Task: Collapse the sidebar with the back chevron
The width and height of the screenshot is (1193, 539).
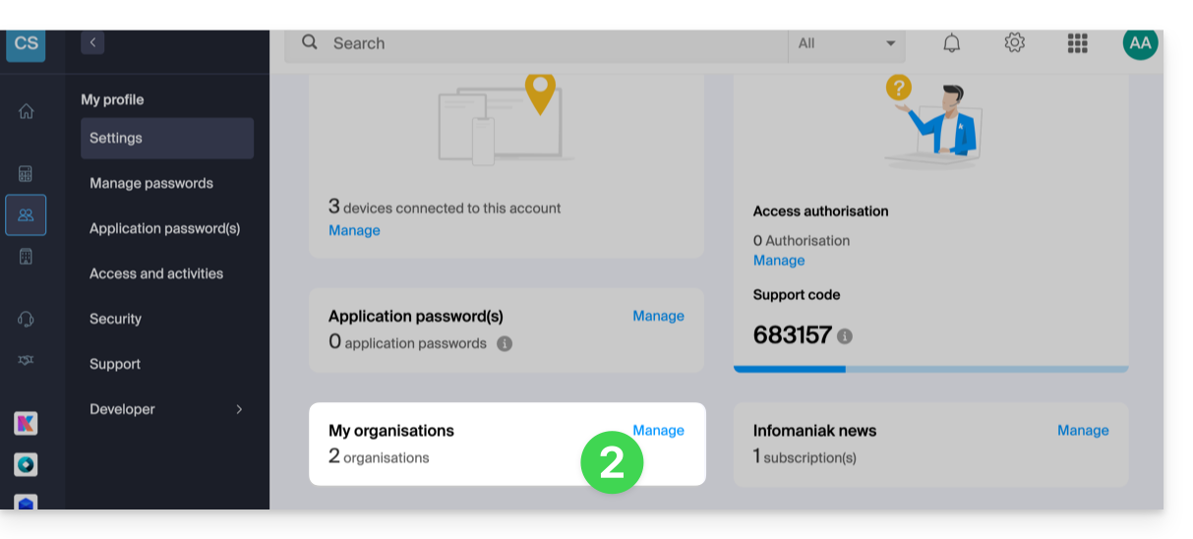Action: 92,42
